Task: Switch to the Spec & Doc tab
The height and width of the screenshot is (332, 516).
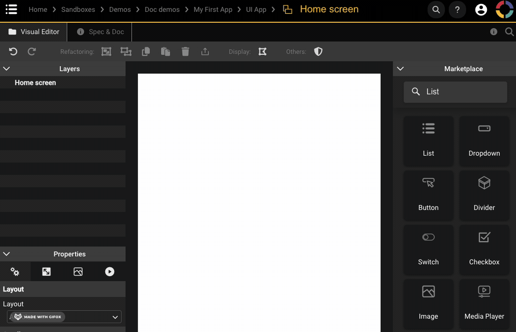Action: [101, 32]
